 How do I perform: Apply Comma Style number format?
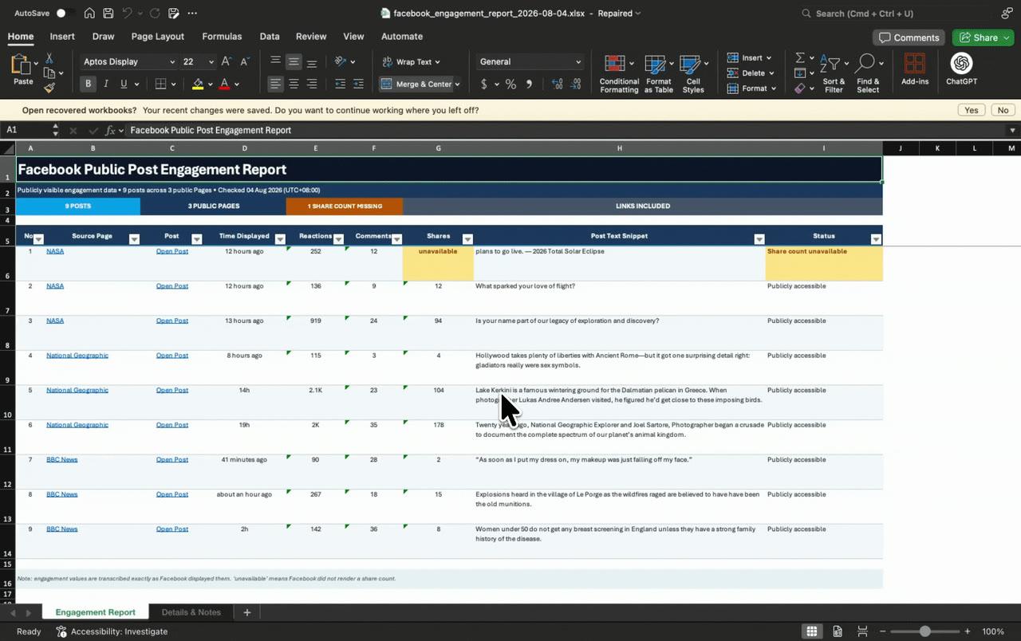[529, 84]
